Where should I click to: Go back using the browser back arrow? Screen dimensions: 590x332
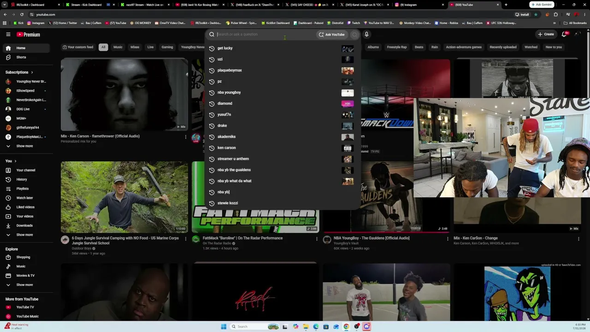pos(5,14)
